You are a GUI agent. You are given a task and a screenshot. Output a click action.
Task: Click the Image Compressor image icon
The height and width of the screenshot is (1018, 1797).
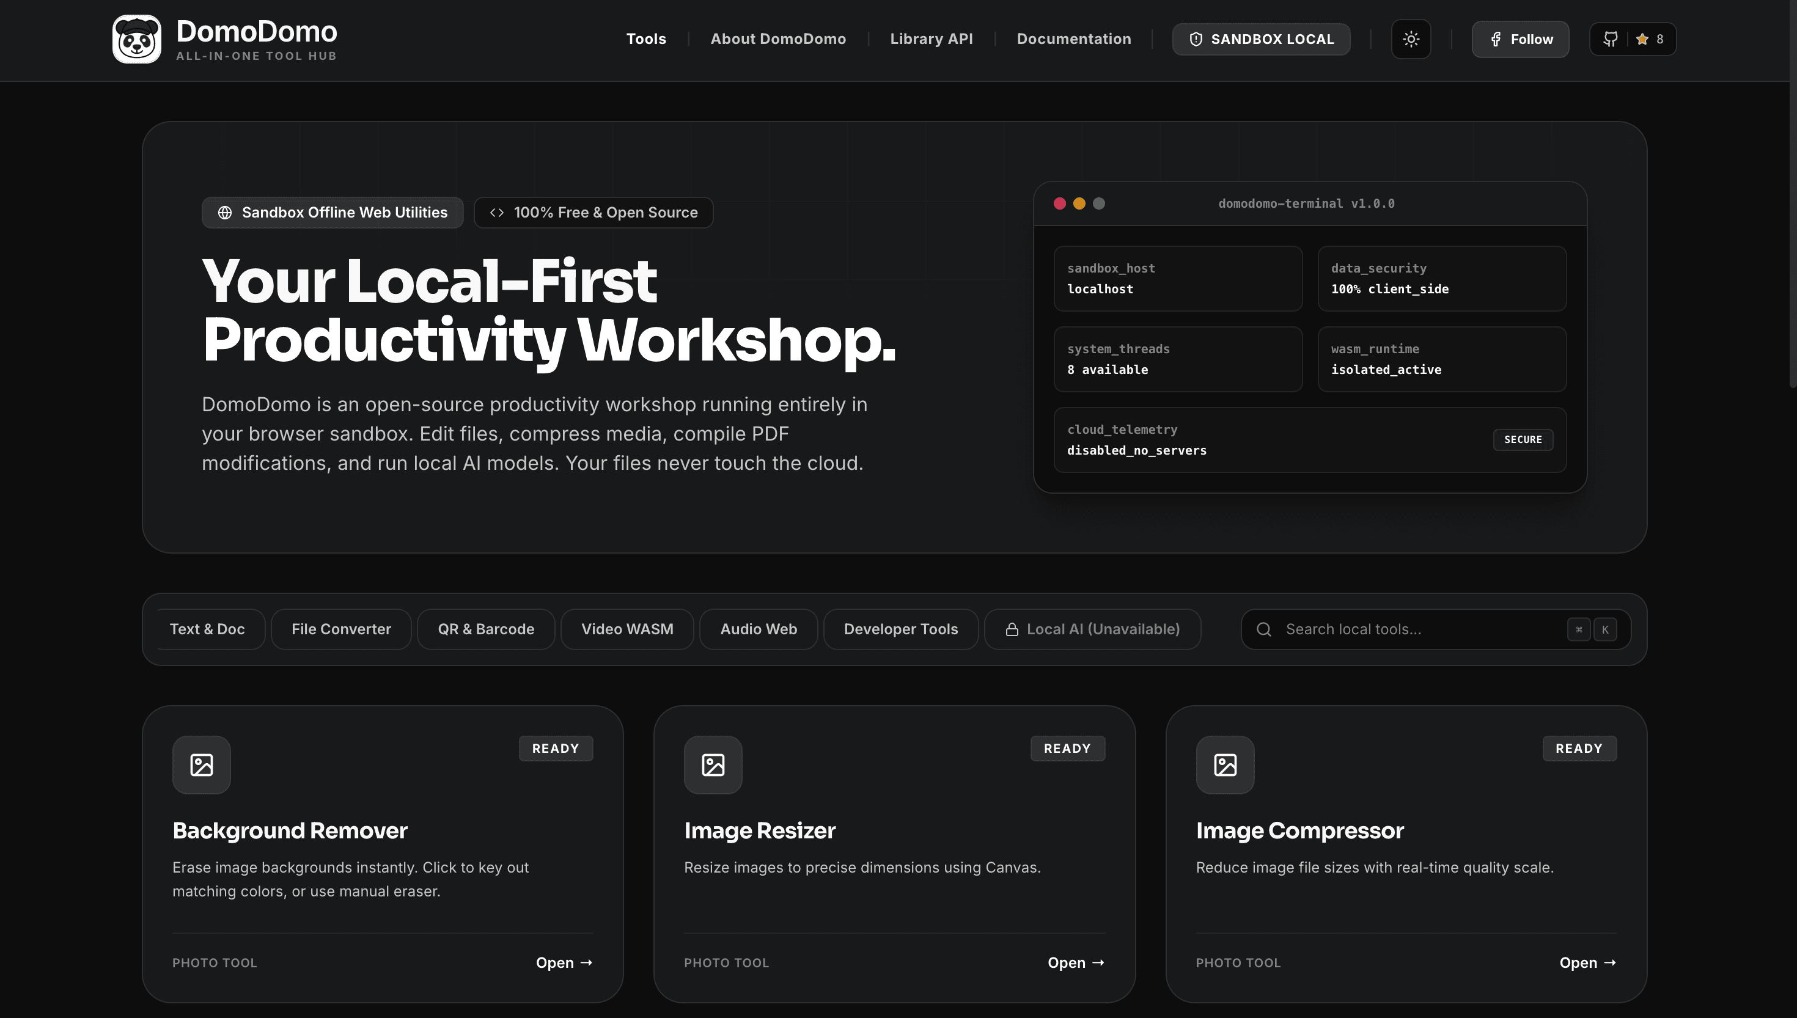pos(1225,764)
